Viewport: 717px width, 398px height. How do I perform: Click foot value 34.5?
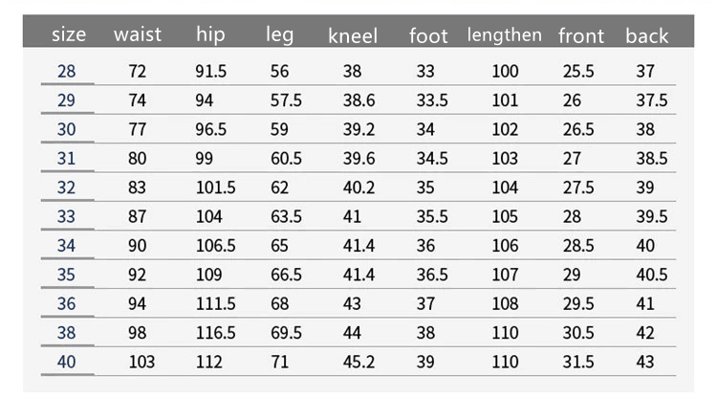click(x=432, y=158)
